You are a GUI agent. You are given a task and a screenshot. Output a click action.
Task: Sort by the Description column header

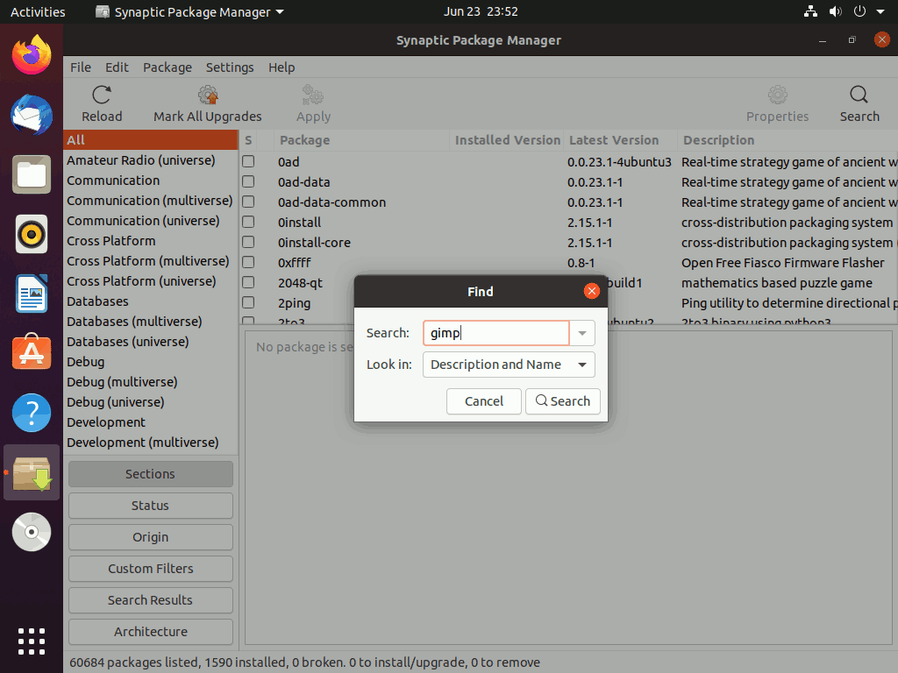(788, 140)
